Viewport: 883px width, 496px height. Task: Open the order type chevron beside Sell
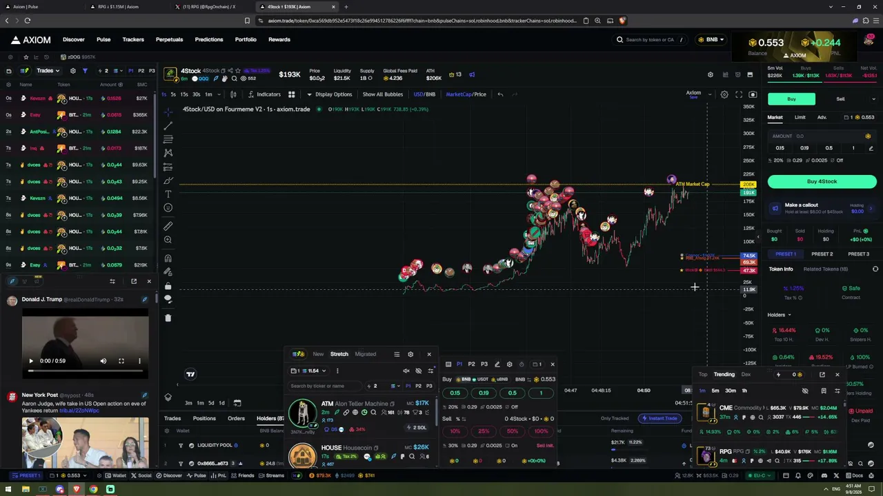point(873,99)
